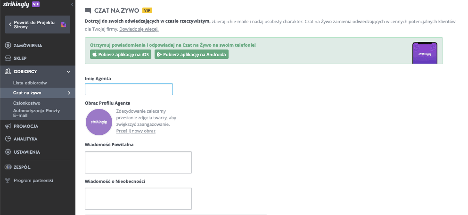Click the Promocja megaphone icon
Viewport: 468px width, 215px height.
click(x=8, y=126)
